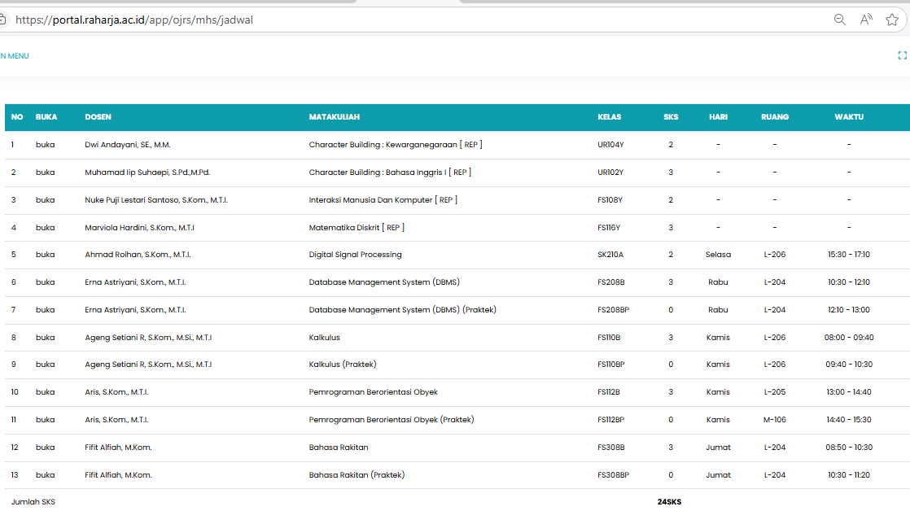This screenshot has width=910, height=511.
Task: Click the SKS column header
Action: click(x=671, y=117)
